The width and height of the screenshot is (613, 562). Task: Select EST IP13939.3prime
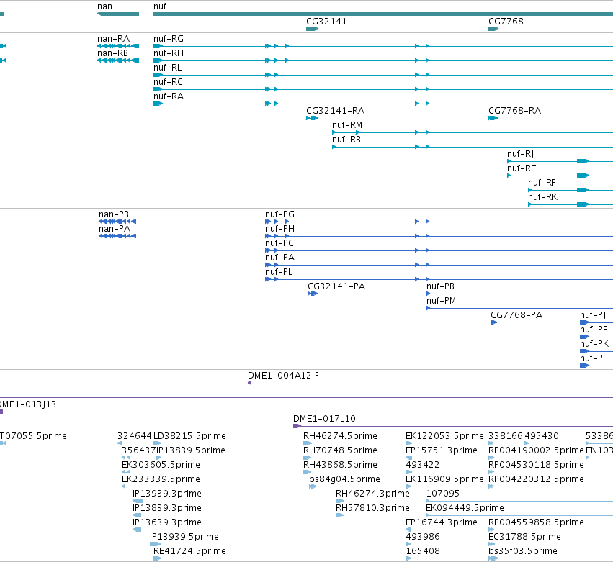(x=167, y=494)
